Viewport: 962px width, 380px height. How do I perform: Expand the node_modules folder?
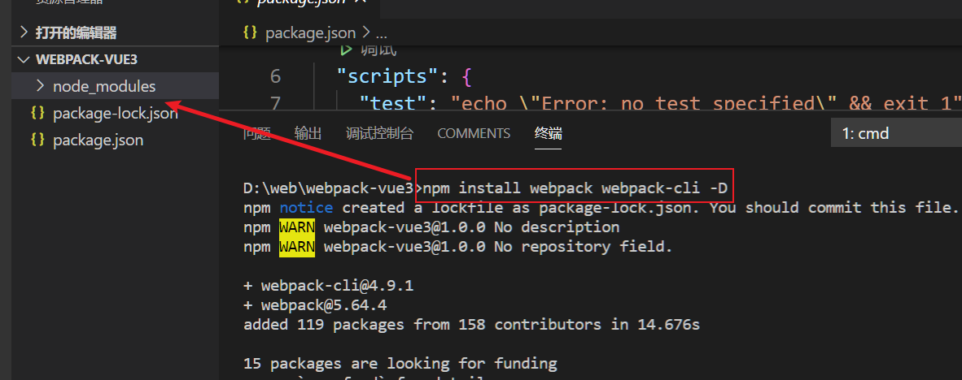click(40, 86)
